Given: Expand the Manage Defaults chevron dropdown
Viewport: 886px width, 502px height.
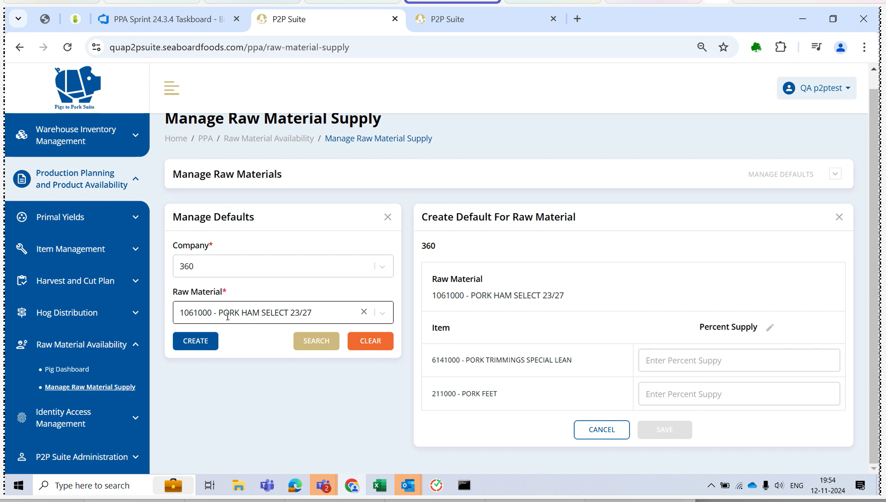Looking at the screenshot, I should 835,174.
